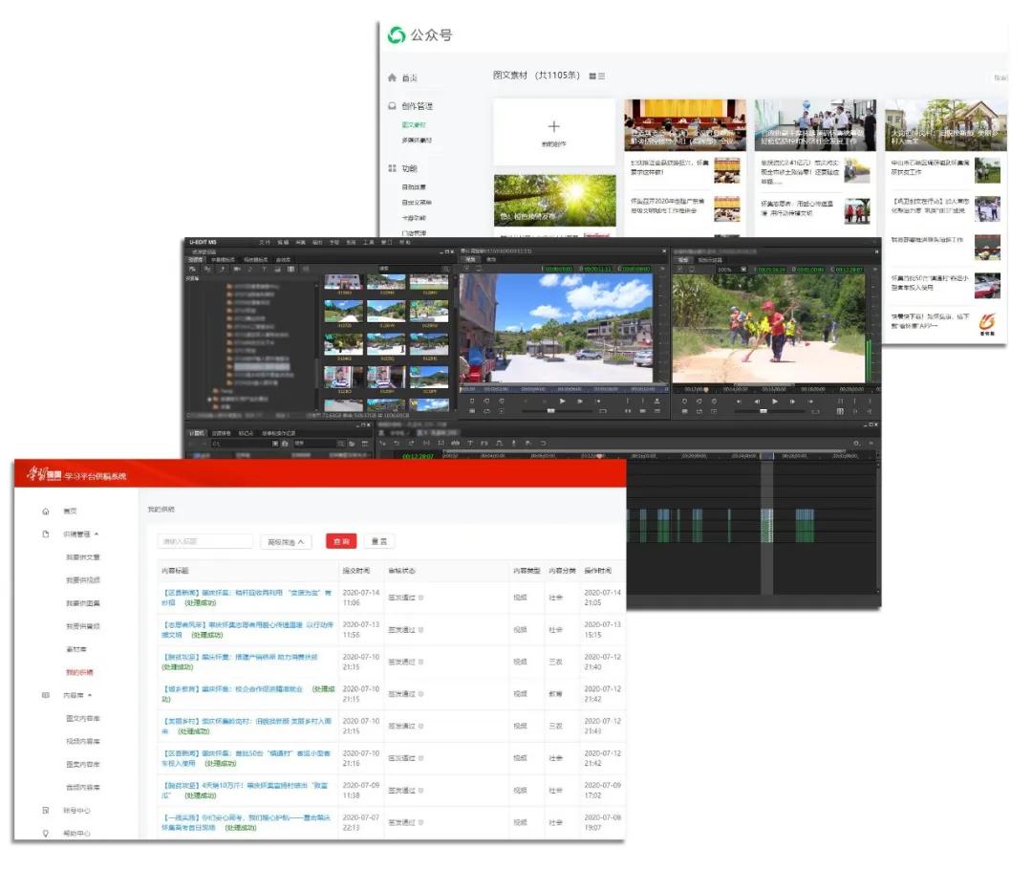Switch 图文素材 to card grid view icon
Image resolution: width=1032 pixels, height=870 pixels.
click(592, 76)
